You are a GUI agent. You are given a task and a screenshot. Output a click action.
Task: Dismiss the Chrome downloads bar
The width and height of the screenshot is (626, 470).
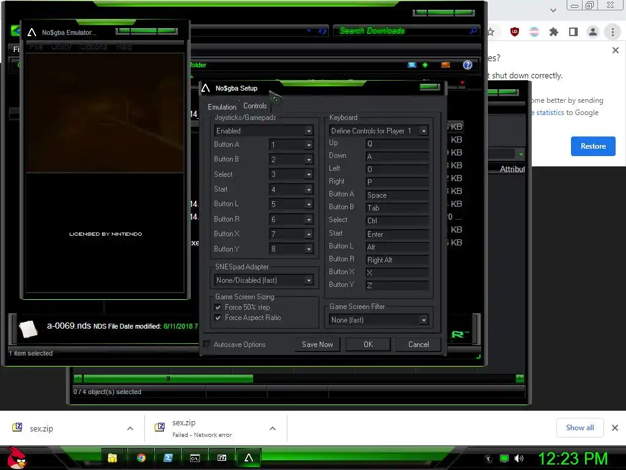pyautogui.click(x=615, y=428)
